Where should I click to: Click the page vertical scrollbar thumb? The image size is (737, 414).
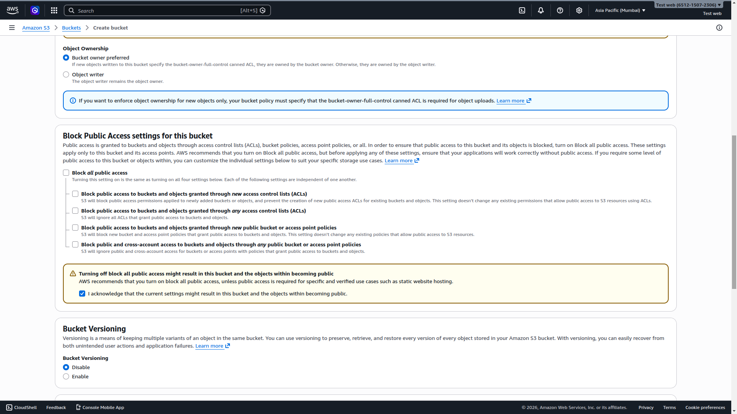pyautogui.click(x=734, y=212)
